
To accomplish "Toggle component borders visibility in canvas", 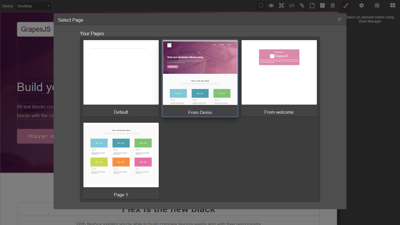I will [x=261, y=6].
